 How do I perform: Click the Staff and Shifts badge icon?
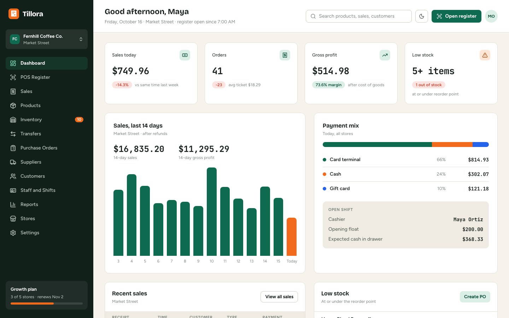(13, 190)
